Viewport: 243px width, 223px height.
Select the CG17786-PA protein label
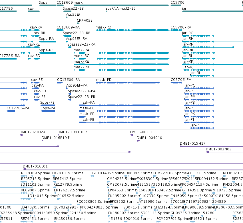pos(18,108)
